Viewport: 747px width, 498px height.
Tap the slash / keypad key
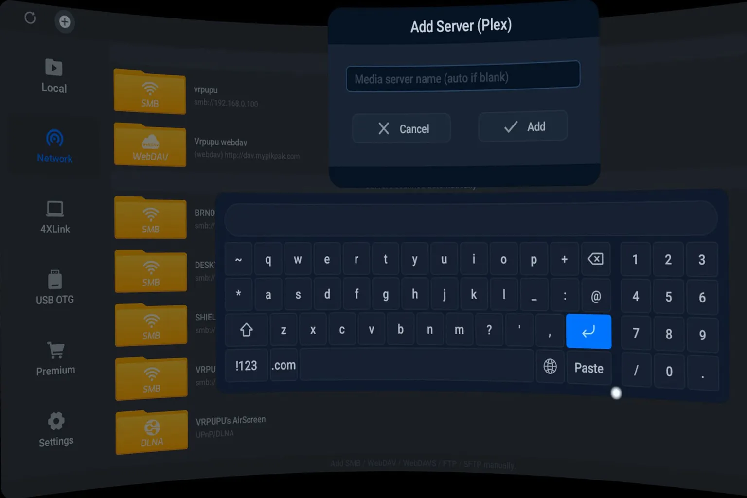point(636,370)
